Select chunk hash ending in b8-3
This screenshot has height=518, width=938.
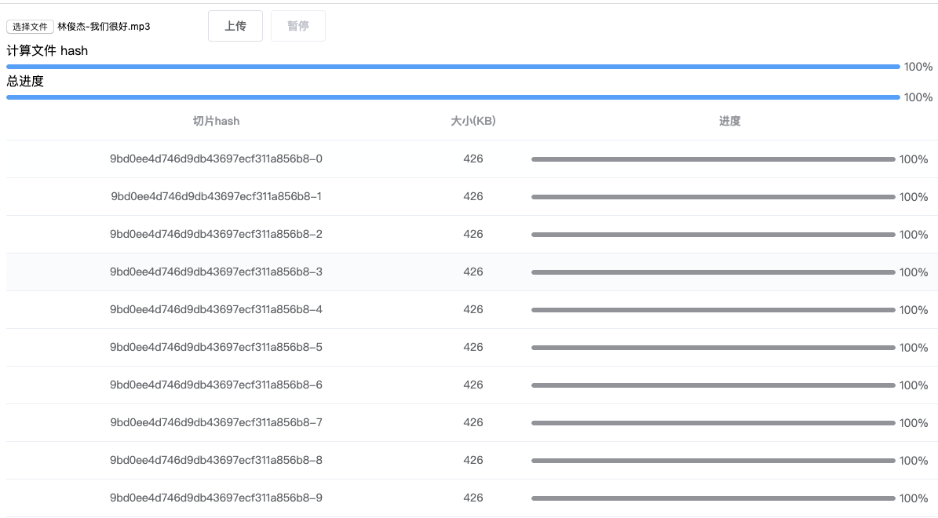216,272
